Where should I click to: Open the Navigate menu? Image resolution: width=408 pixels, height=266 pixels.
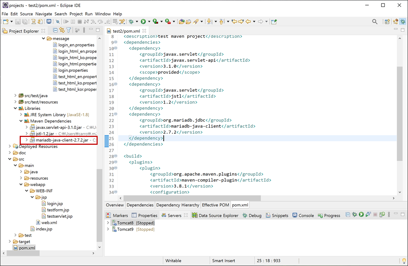coord(44,14)
